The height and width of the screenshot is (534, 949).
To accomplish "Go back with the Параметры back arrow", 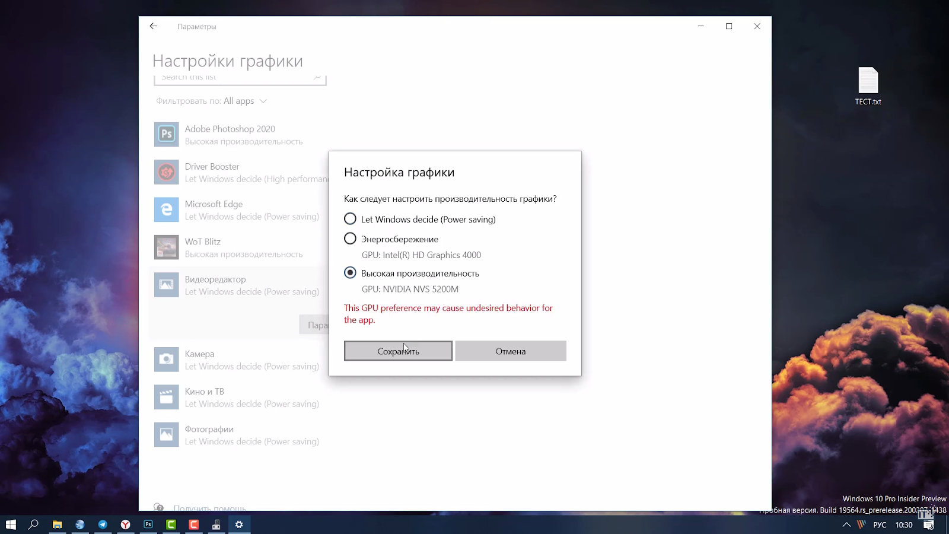I will (x=154, y=26).
